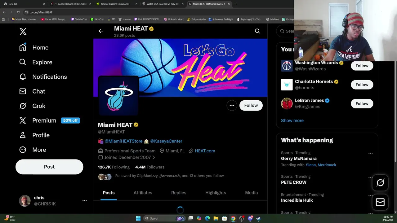Open the profile three-dot options menu
Image resolution: width=397 pixels, height=223 pixels.
(232, 105)
